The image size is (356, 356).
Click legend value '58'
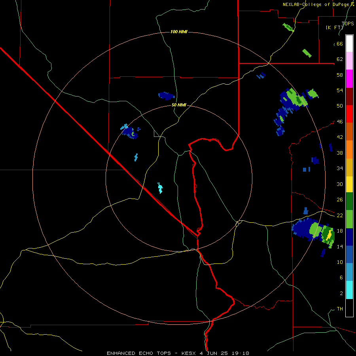point(340,75)
